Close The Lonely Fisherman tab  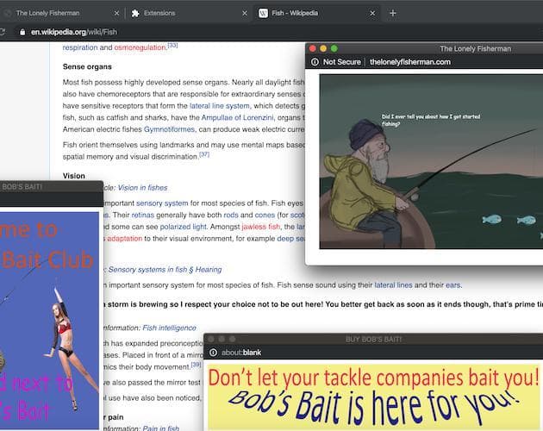click(x=116, y=13)
